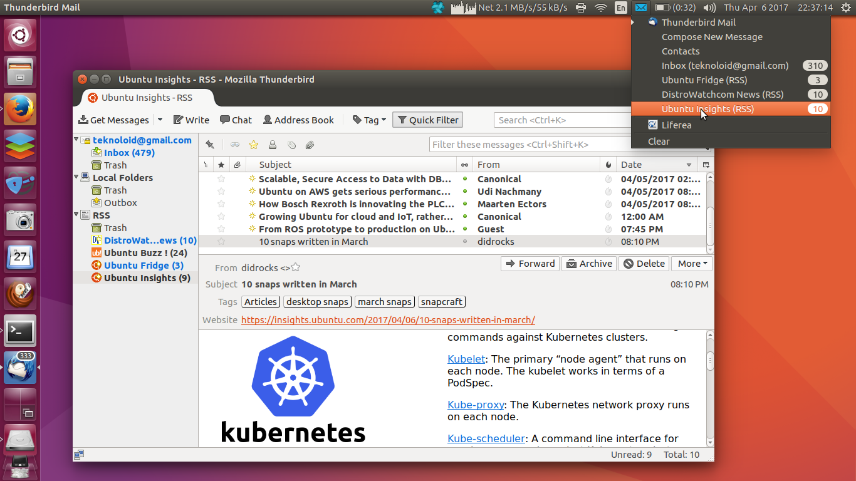This screenshot has width=856, height=481.
Task: Open the volume indicator
Action: click(x=709, y=8)
